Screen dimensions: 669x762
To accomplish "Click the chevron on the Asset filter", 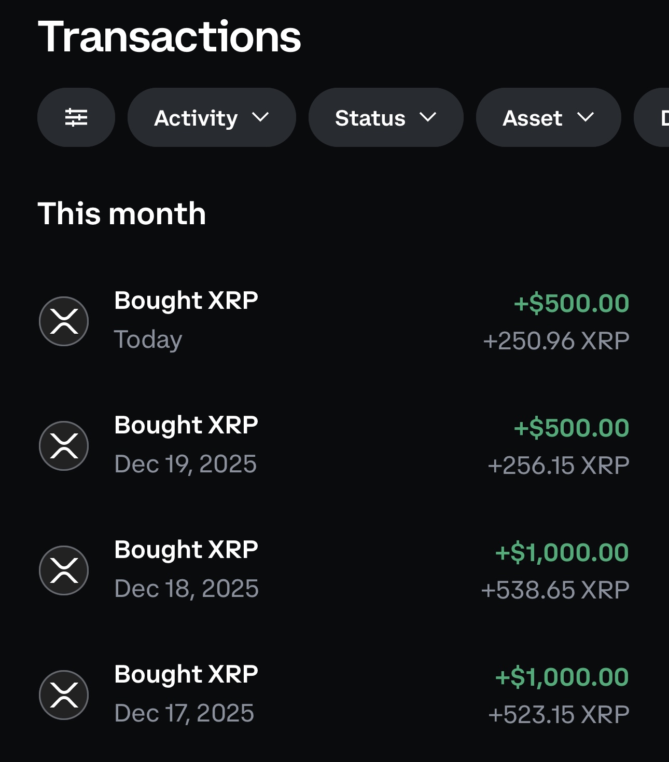I will point(586,117).
